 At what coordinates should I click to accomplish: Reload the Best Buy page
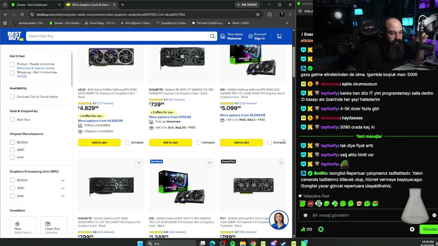pos(22,14)
